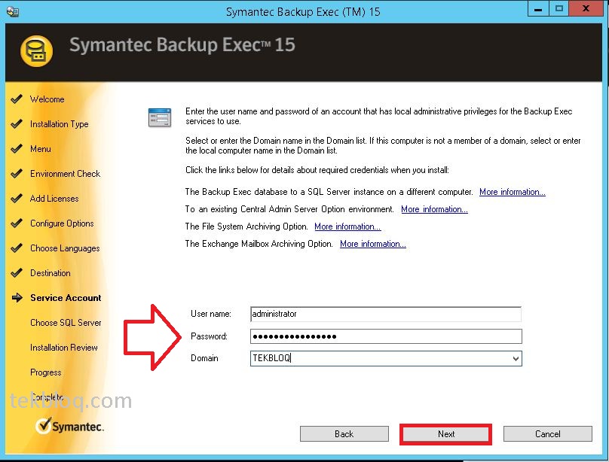Image resolution: width=609 pixels, height=462 pixels.
Task: Click the checkmark beside Environment Check
Action: coord(17,174)
